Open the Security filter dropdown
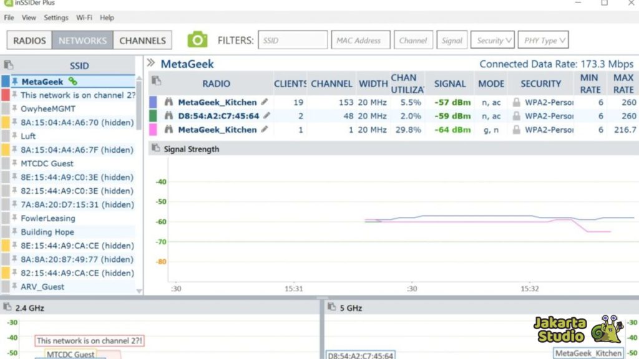 click(492, 40)
